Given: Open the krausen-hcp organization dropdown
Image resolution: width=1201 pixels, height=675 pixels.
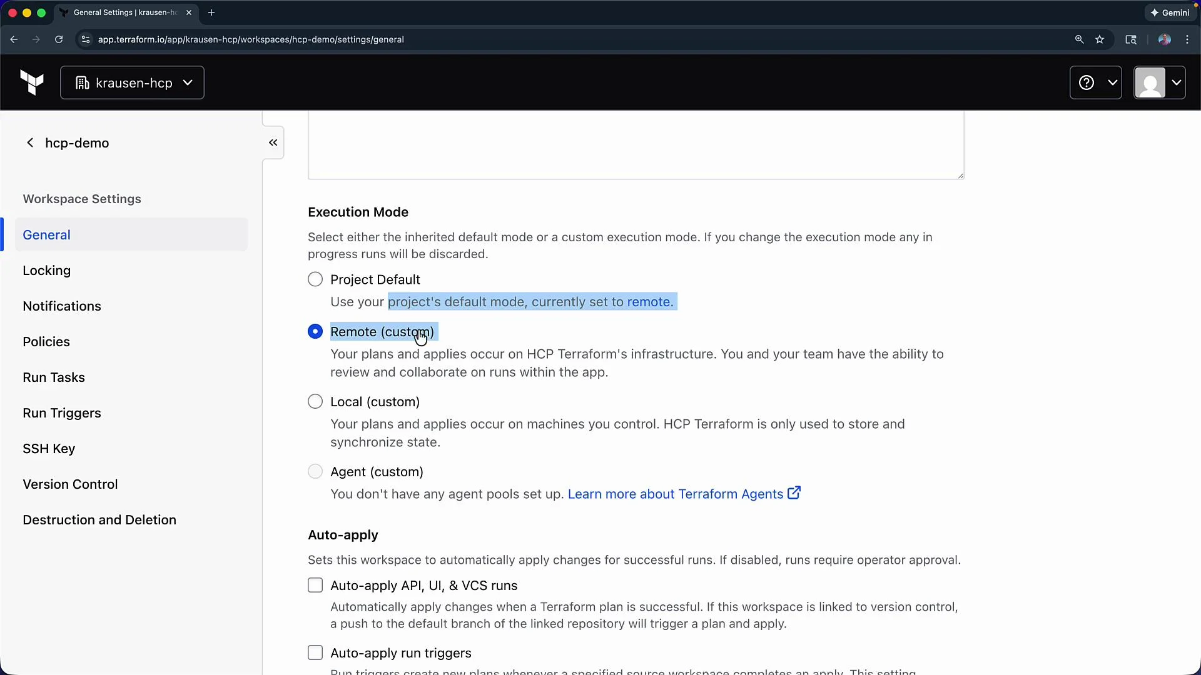Looking at the screenshot, I should coord(132,82).
